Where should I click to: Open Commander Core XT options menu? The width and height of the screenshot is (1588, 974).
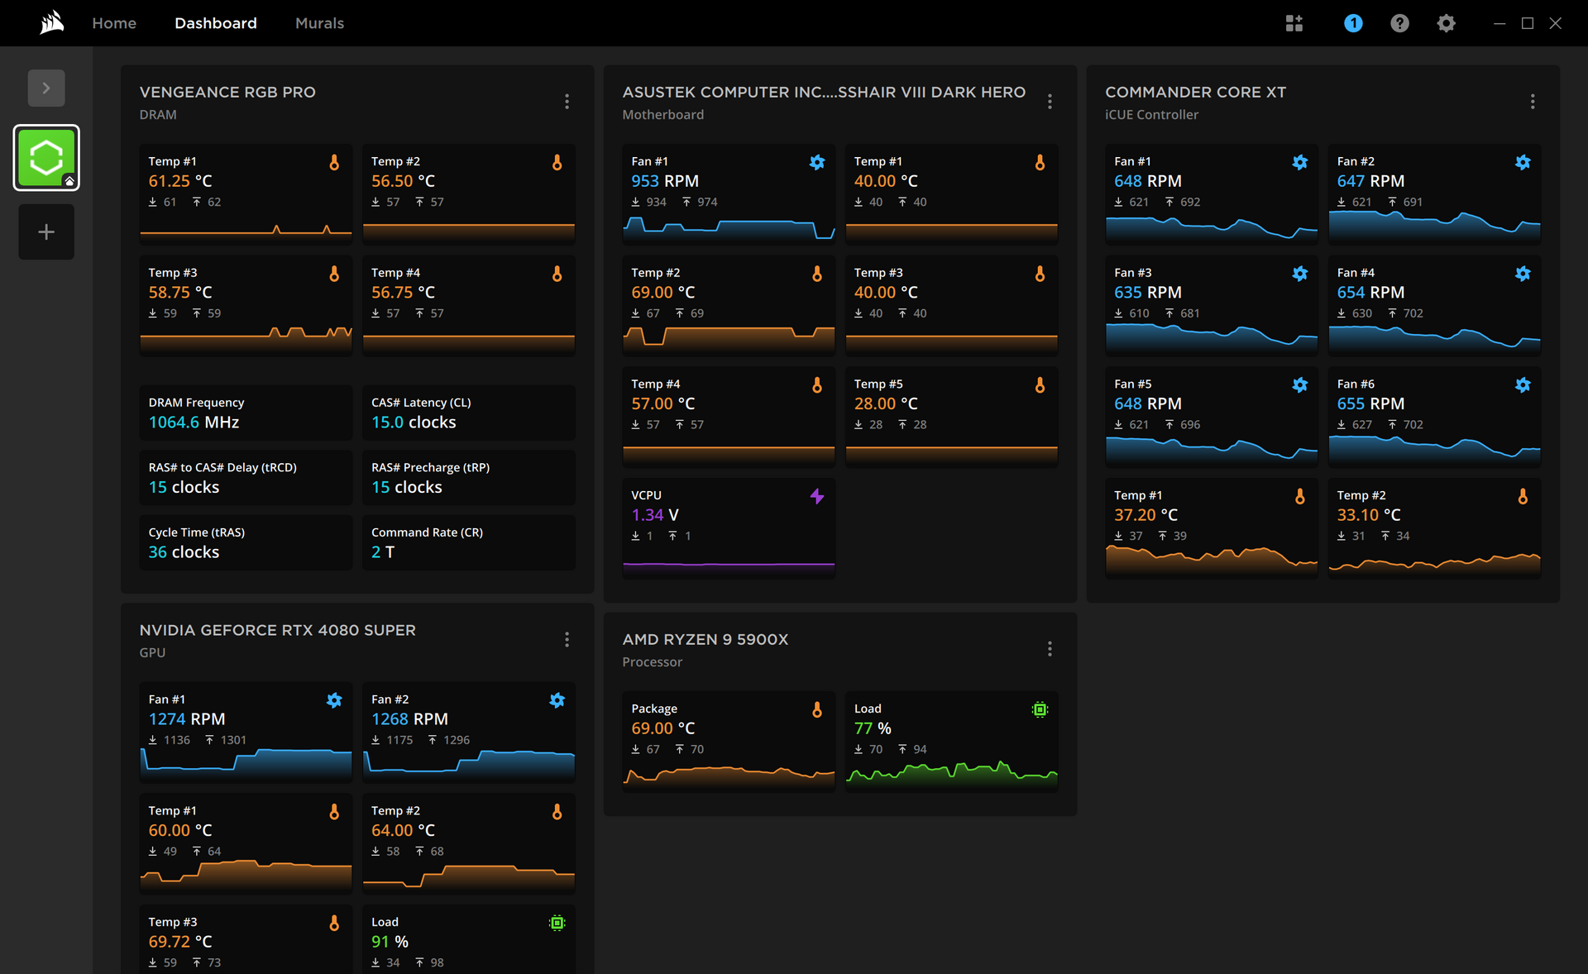coord(1533,101)
